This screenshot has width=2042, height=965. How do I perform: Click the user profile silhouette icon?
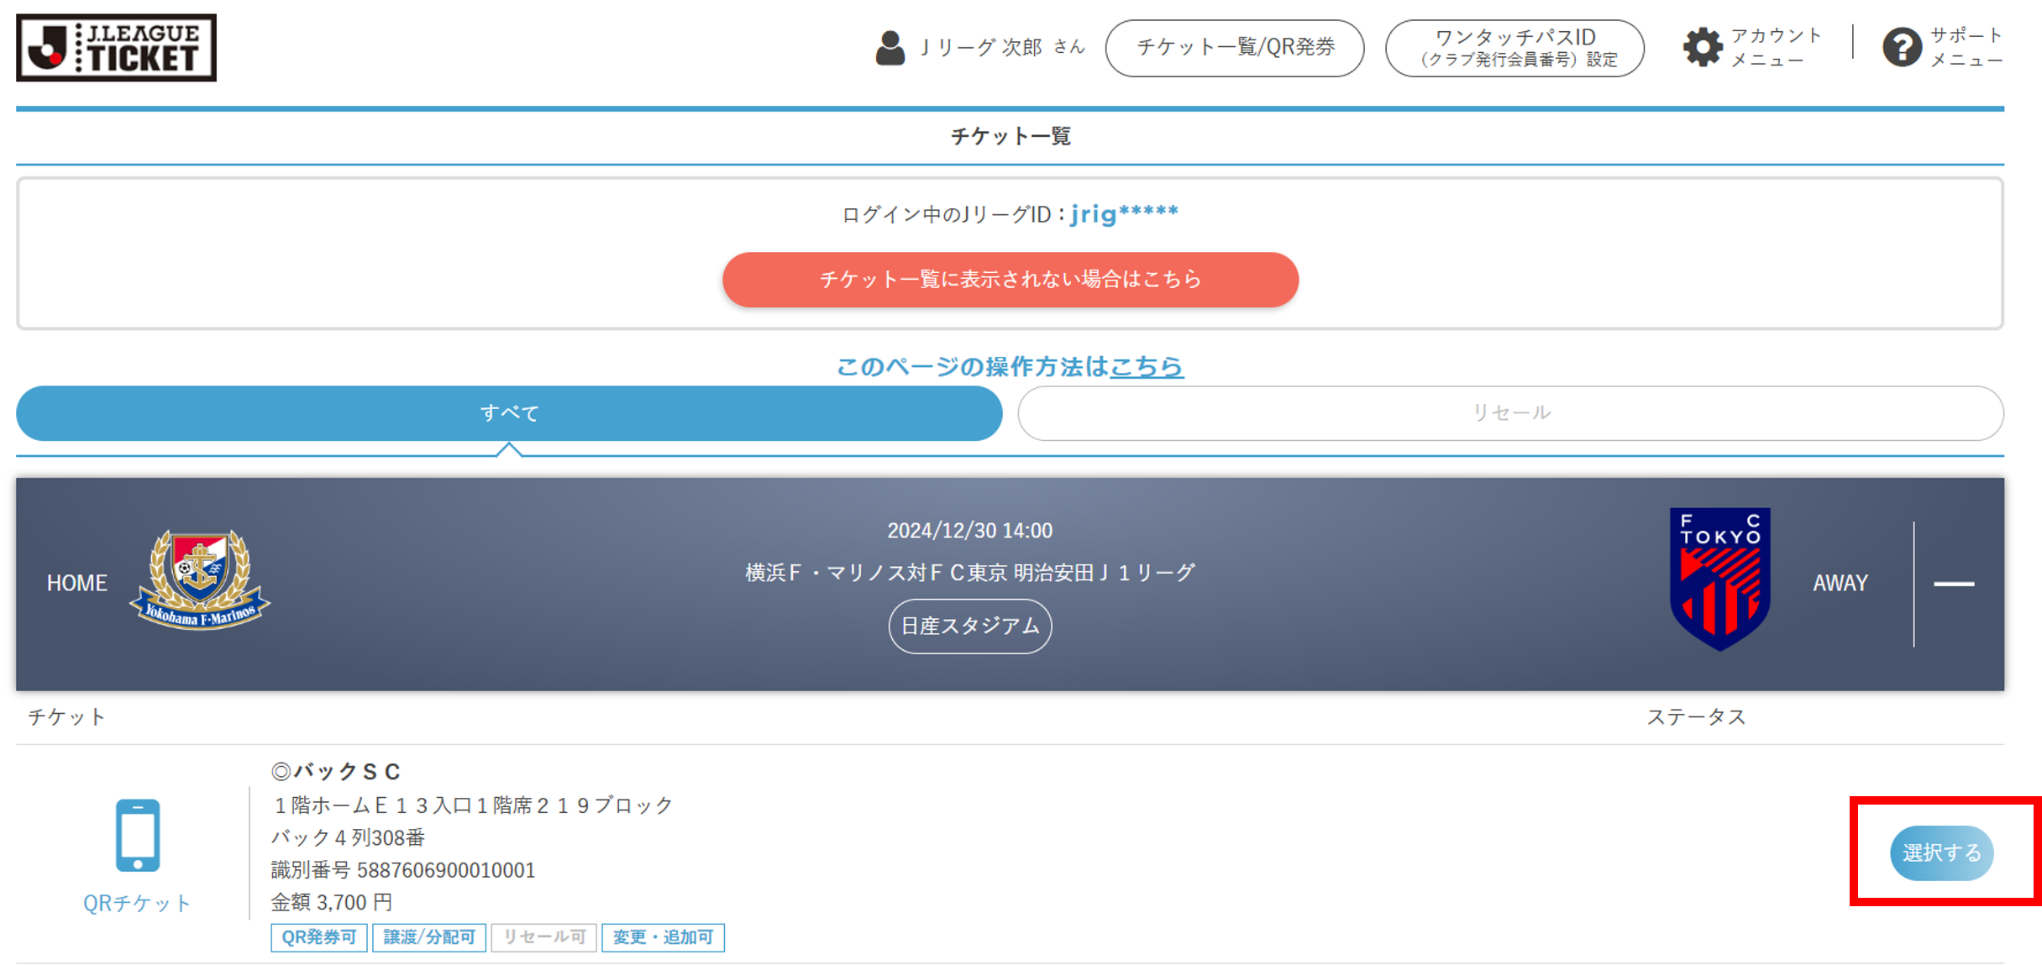click(x=890, y=48)
